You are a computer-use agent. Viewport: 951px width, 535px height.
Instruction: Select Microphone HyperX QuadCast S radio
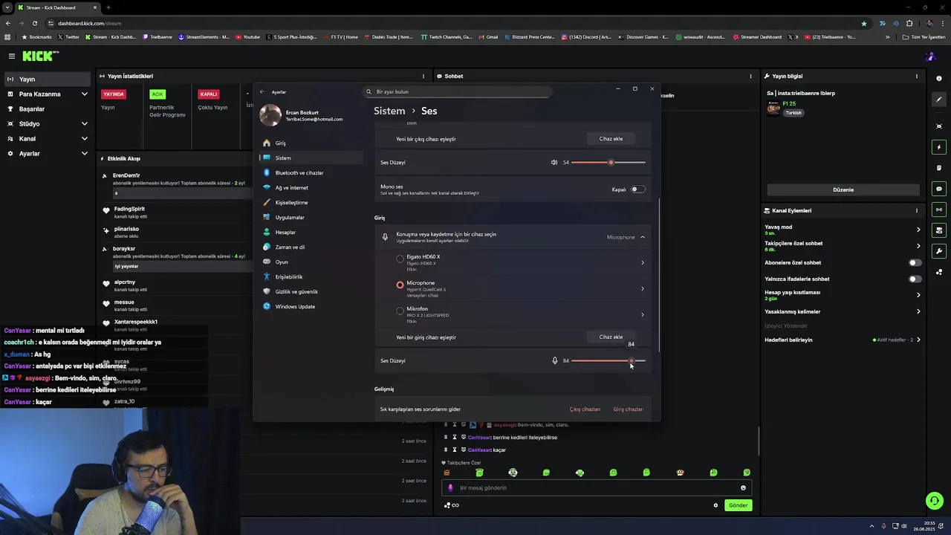click(x=400, y=285)
